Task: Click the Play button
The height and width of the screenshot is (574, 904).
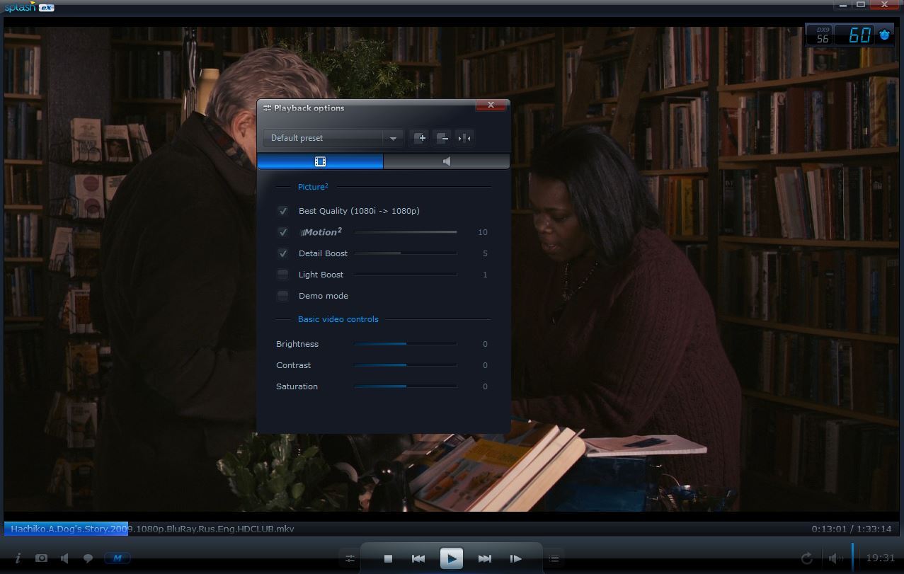Action: 451,558
